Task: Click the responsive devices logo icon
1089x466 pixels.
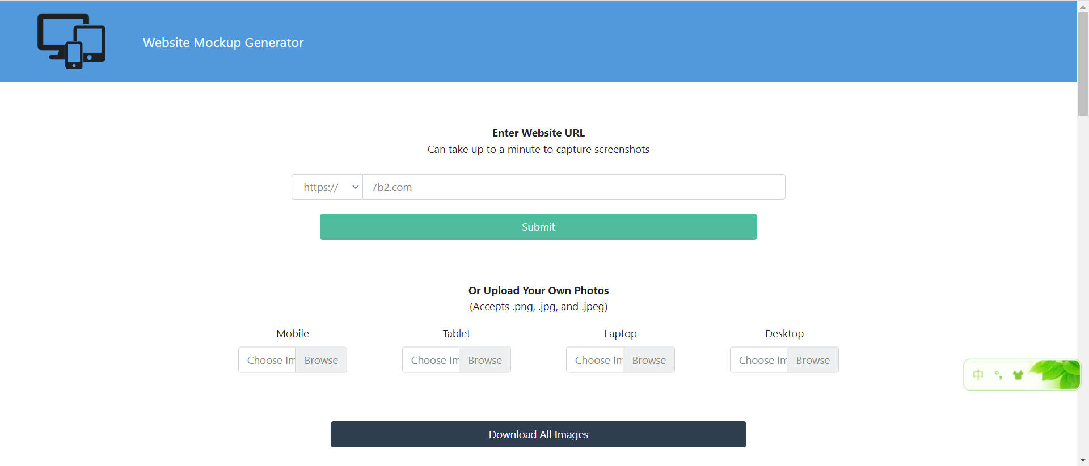Action: 71,41
